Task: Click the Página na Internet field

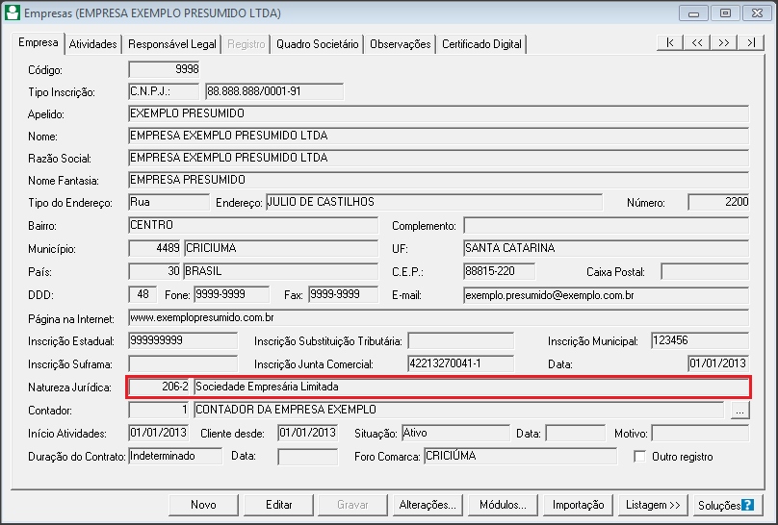Action: tap(438, 317)
